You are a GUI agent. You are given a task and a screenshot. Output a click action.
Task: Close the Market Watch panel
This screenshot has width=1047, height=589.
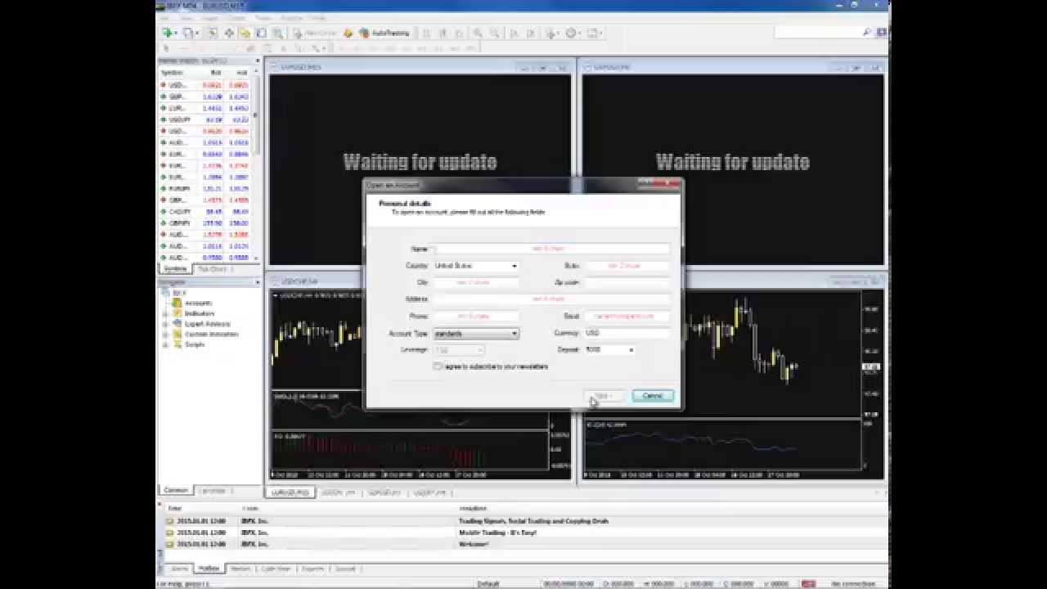[258, 61]
